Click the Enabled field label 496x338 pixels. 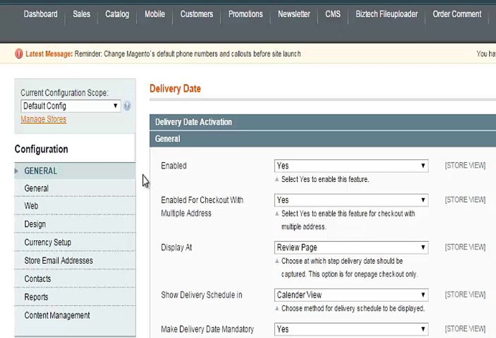(174, 166)
